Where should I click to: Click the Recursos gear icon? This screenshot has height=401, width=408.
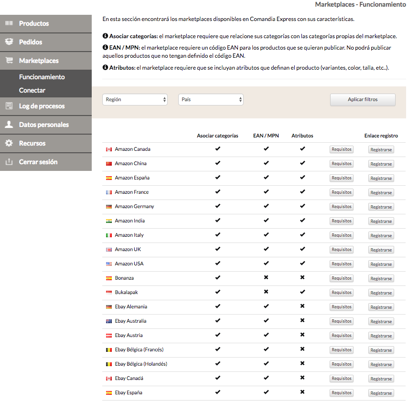[x=9, y=143]
